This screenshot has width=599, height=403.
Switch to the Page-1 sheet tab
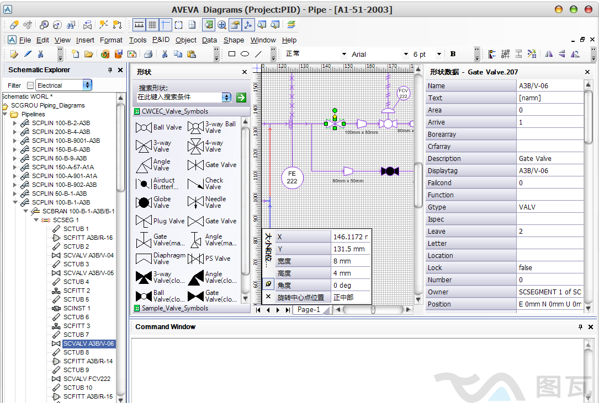(x=309, y=309)
